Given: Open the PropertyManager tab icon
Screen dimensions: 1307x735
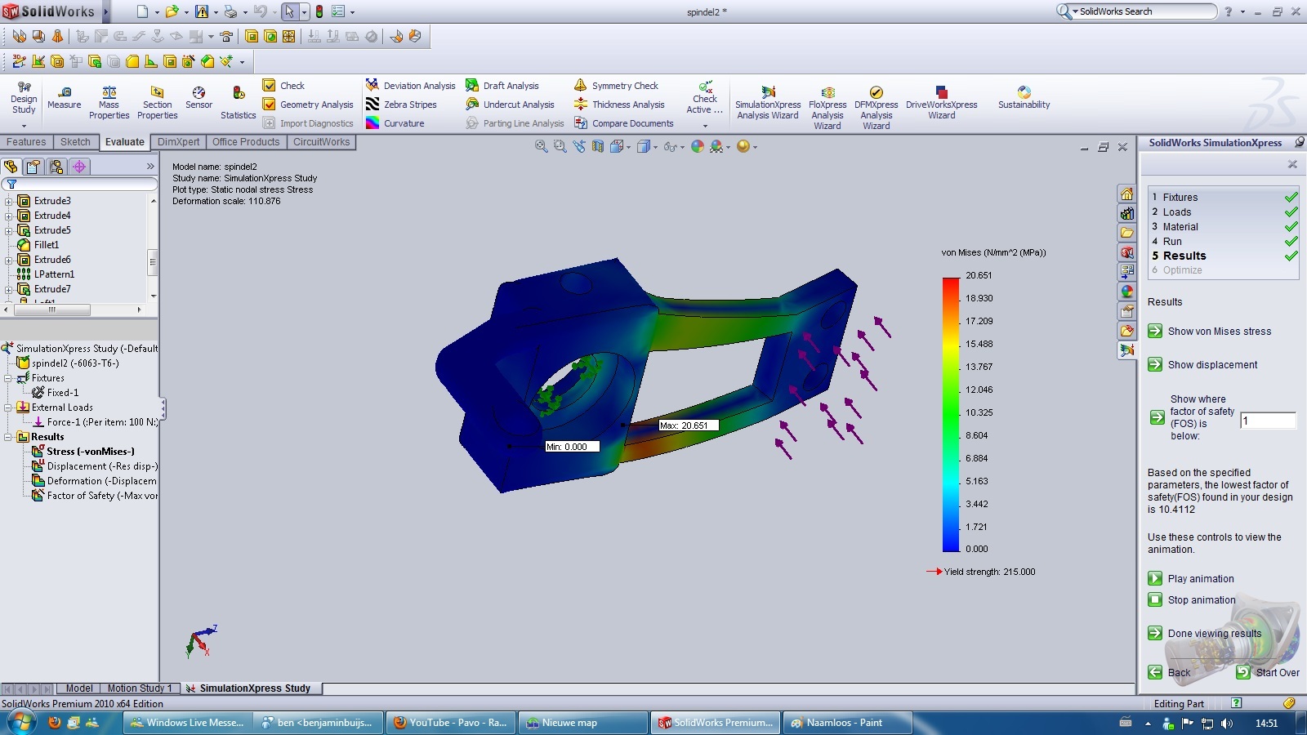Looking at the screenshot, I should pos(33,167).
